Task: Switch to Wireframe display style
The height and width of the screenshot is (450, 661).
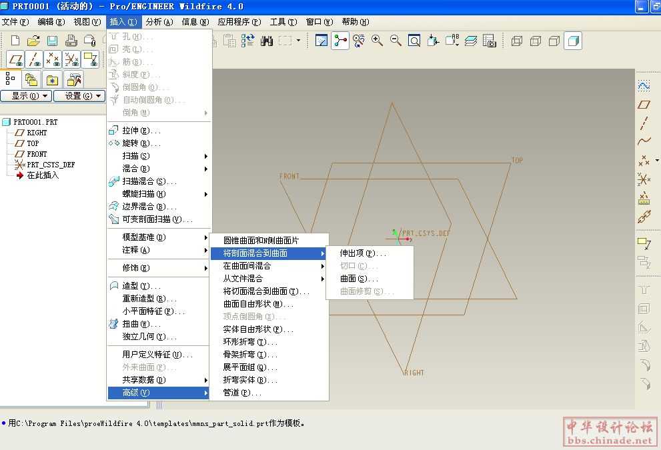Action: (517, 41)
